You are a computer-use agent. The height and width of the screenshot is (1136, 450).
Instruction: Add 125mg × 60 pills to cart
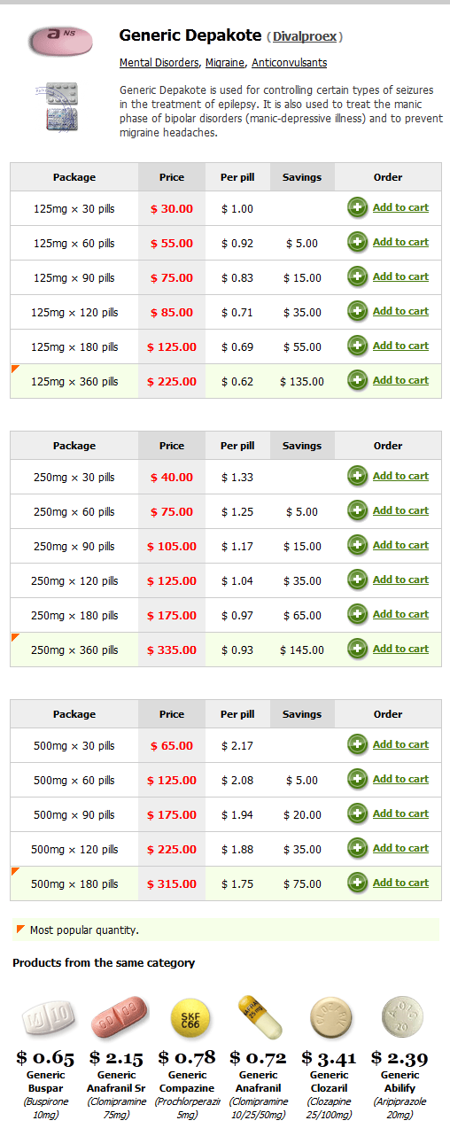[x=400, y=242]
